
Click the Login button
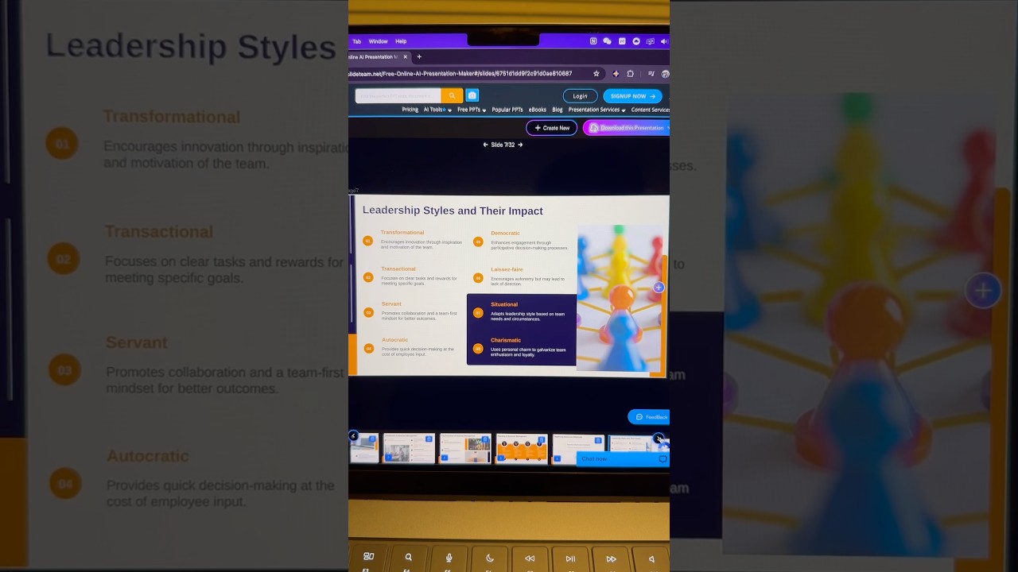click(581, 96)
